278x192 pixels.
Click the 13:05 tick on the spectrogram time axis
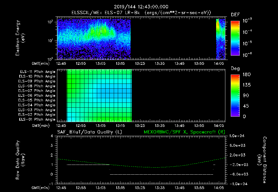(x=100, y=63)
